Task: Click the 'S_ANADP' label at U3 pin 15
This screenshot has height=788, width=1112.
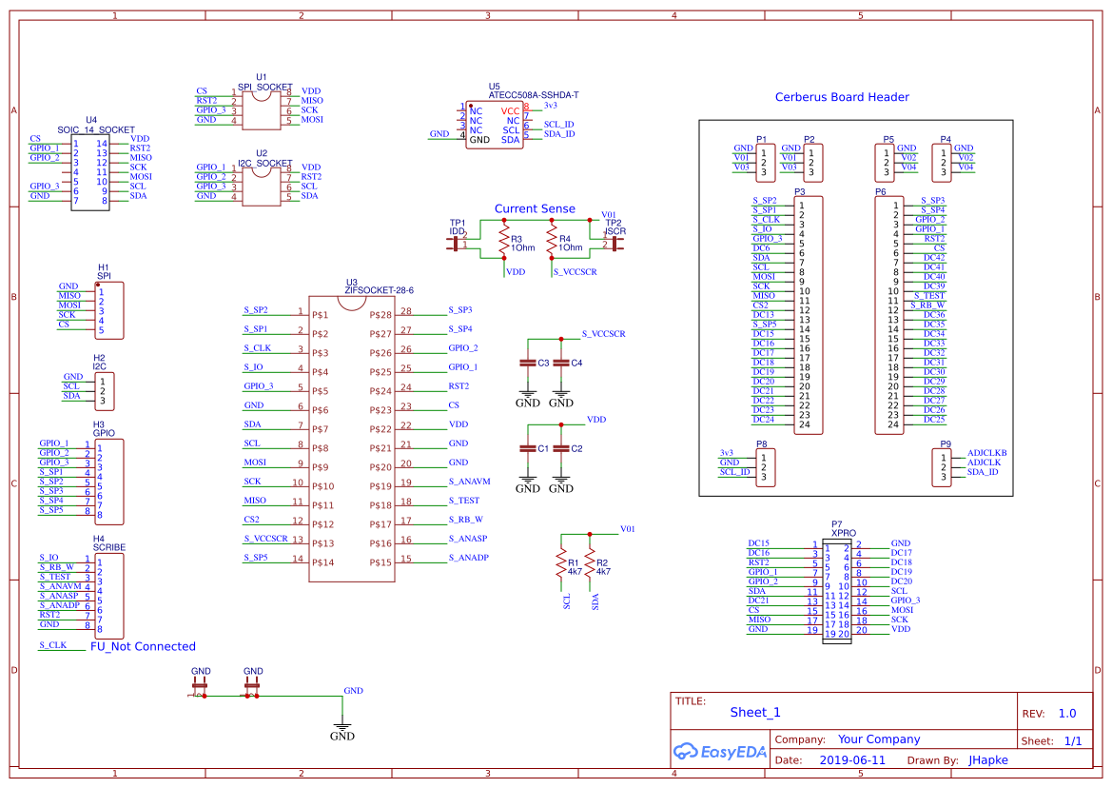Action: [469, 558]
